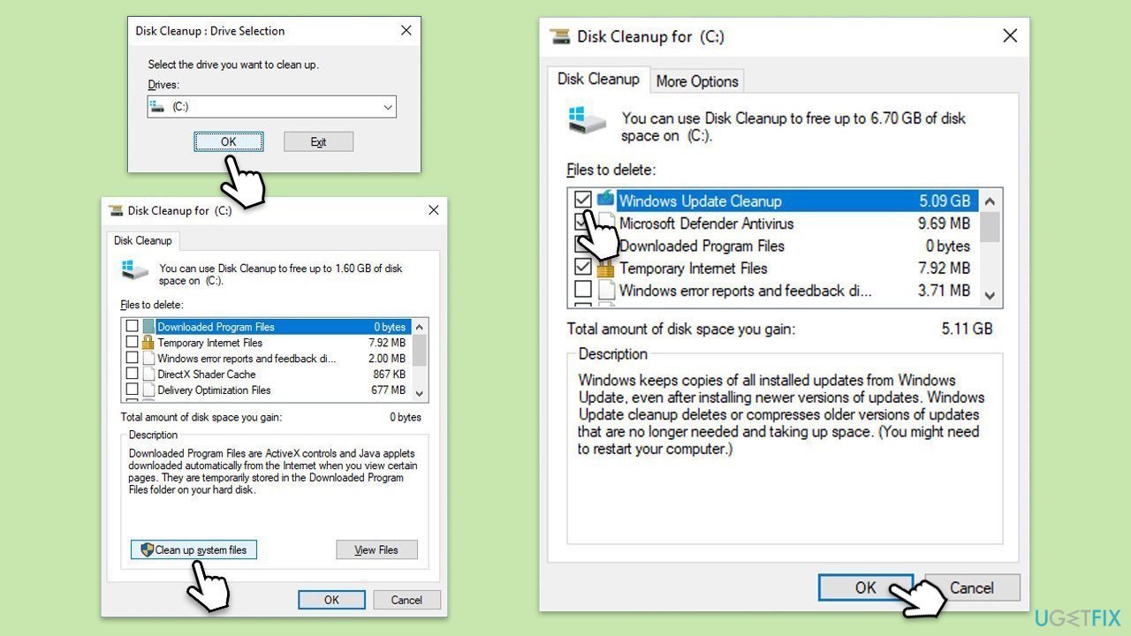
Task: Click the Clean up system files button
Action: coord(194,549)
